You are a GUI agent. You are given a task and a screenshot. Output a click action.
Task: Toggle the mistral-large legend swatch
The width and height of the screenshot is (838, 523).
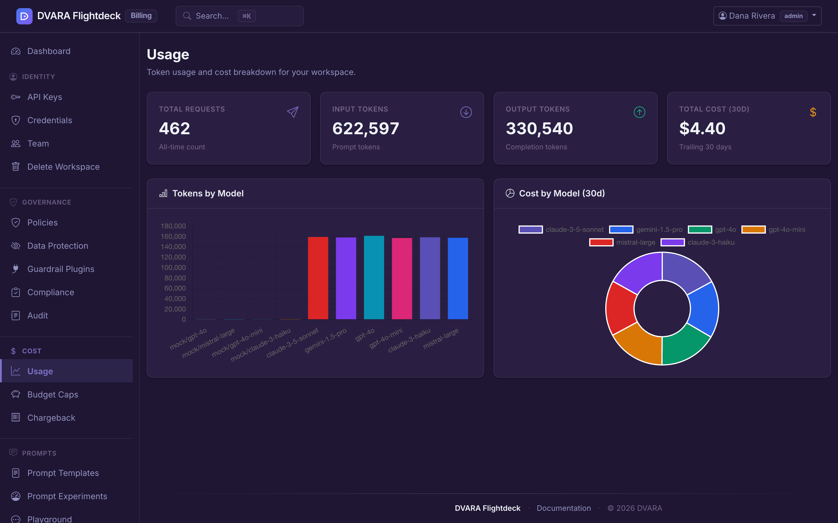tap(601, 243)
